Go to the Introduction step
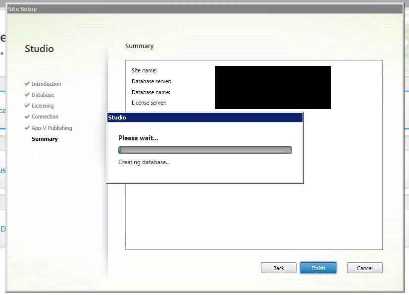The height and width of the screenshot is (295, 409). coord(46,84)
